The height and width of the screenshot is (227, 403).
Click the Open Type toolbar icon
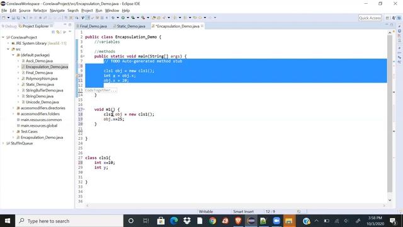(154, 18)
